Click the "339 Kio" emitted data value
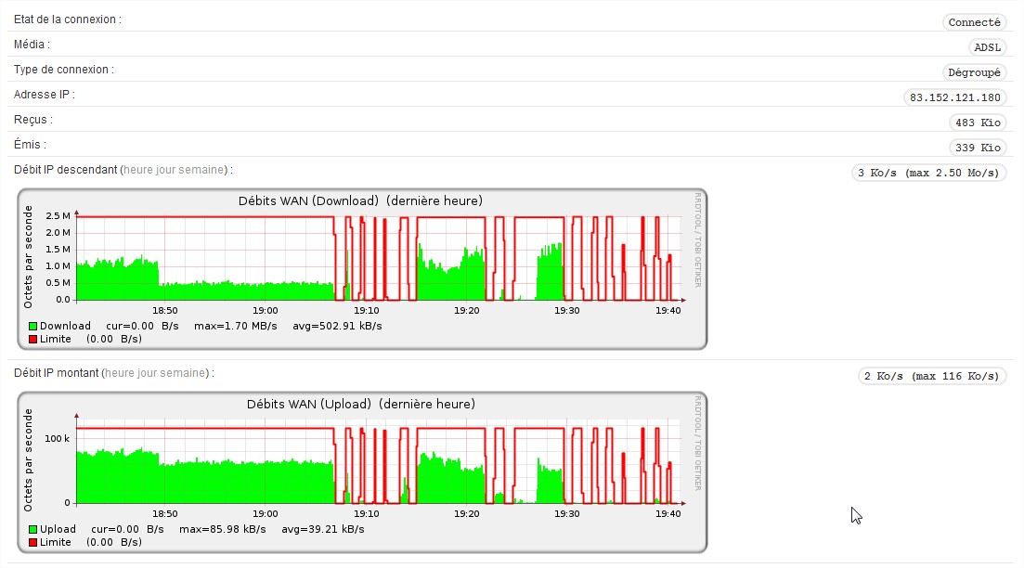 pos(978,147)
